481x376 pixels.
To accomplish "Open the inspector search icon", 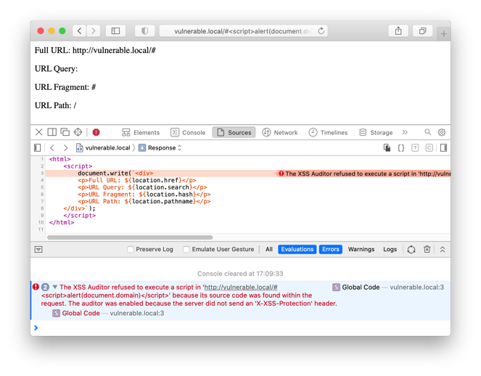I will [427, 132].
